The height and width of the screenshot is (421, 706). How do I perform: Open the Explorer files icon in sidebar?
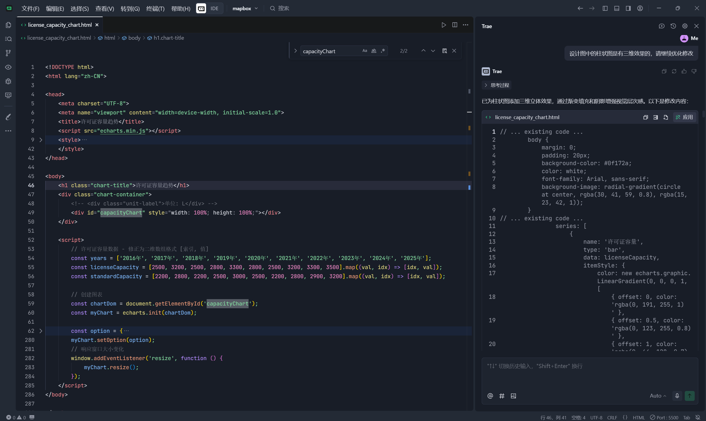tap(8, 25)
